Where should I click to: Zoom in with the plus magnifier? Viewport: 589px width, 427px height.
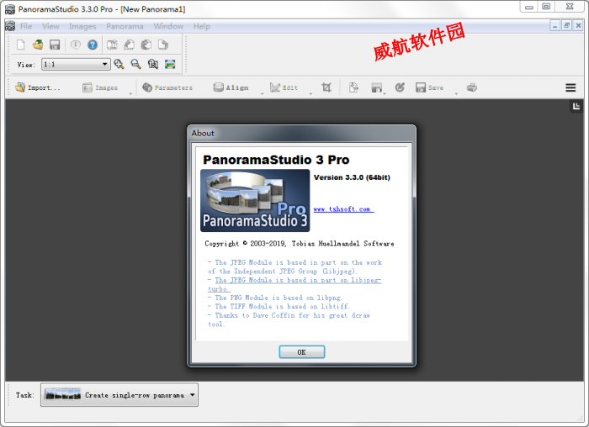119,64
